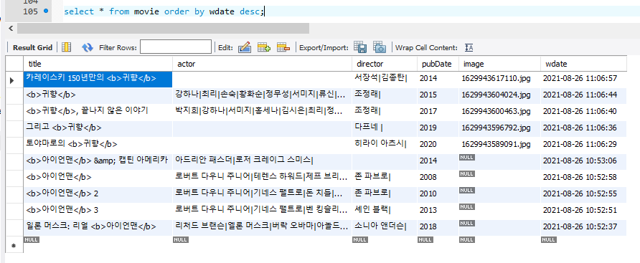Viewport: 640px width, 263px height.
Task: Sort by the title column header
Action: pyautogui.click(x=98, y=64)
